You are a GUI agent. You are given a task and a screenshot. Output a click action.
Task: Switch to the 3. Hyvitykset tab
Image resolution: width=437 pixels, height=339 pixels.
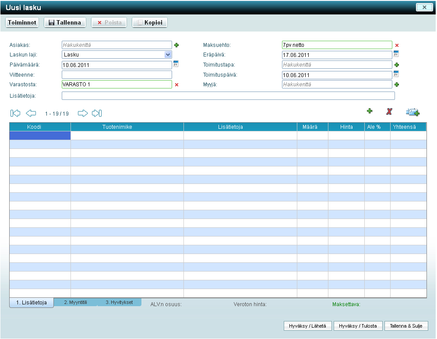[119, 302]
